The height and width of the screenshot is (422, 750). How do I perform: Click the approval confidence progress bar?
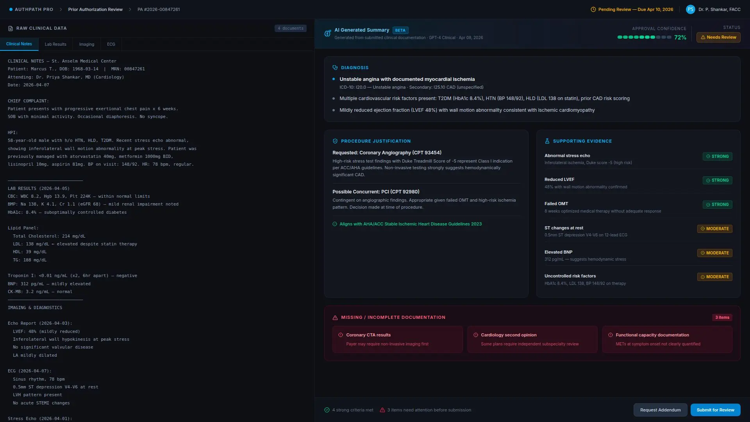(644, 38)
